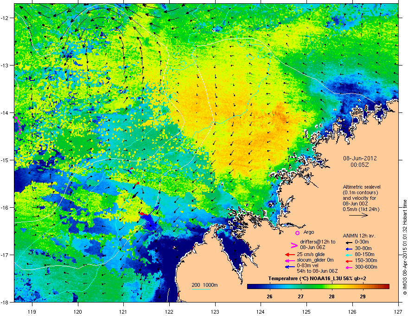Viewport: 408px width, 316px height.
Task: Click the 300-600m depth label
Action: pyautogui.click(x=366, y=267)
